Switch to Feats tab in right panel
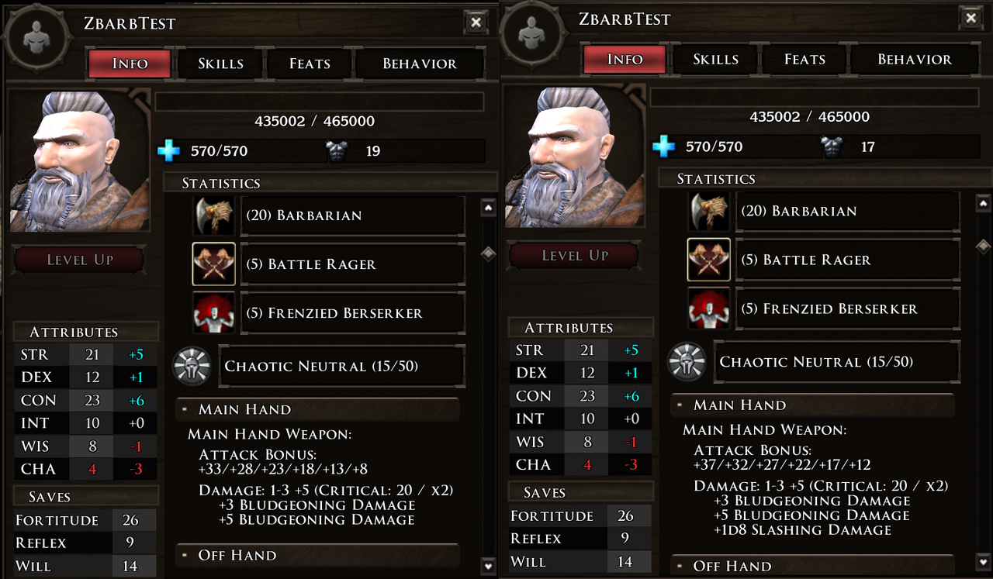 coord(804,59)
